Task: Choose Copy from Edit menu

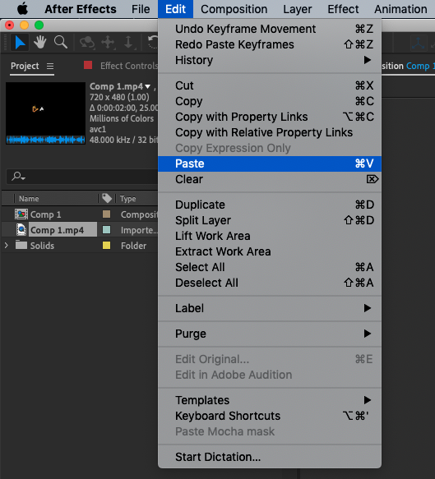Action: [x=270, y=101]
